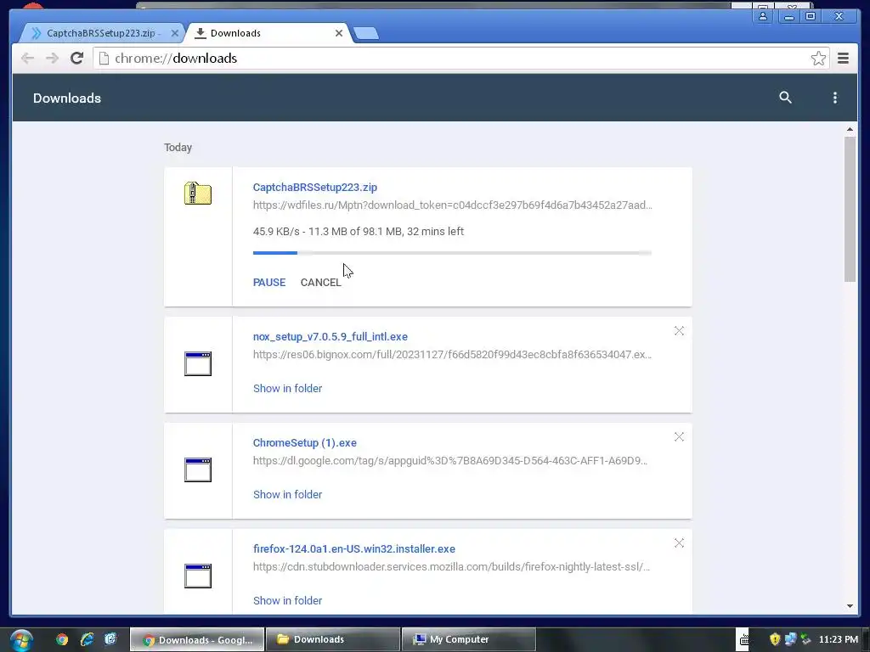Click the network tray icon

pyautogui.click(x=790, y=639)
